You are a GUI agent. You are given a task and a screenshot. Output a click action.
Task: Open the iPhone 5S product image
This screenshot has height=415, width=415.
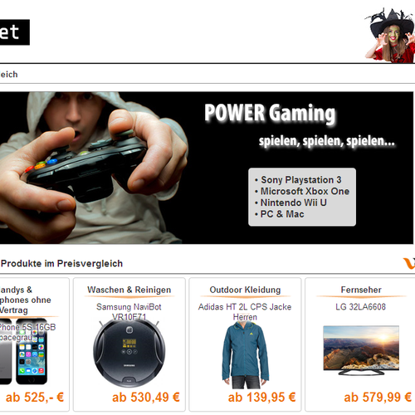pos(23,351)
